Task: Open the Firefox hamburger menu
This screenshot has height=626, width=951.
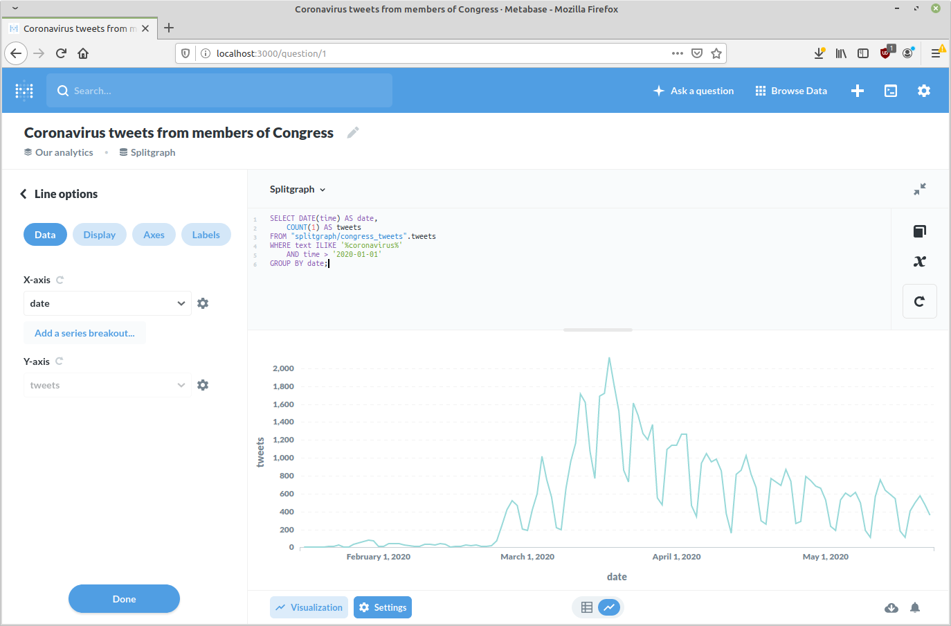Action: coord(936,53)
